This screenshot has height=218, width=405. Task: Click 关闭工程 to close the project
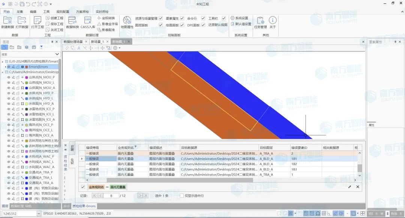tap(54, 30)
